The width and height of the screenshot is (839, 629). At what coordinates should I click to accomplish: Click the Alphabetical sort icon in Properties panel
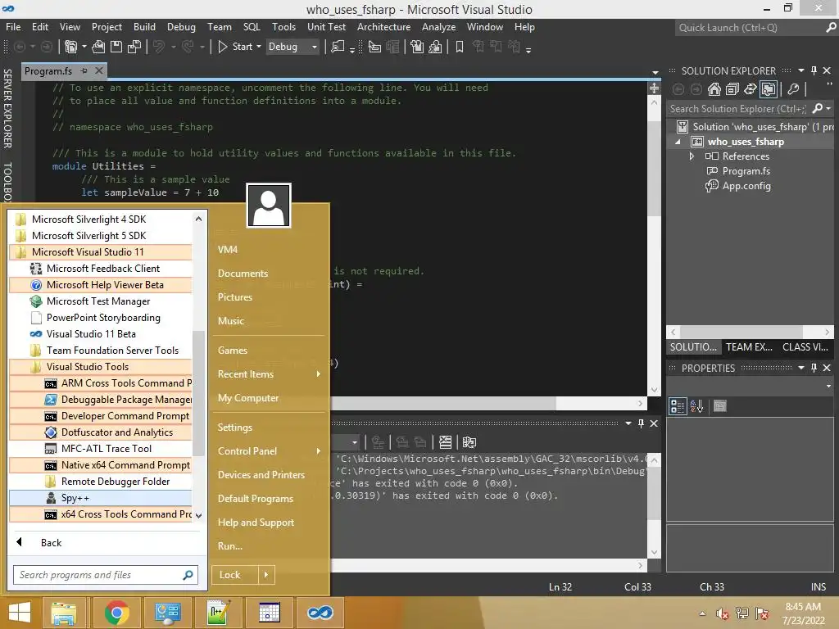pos(696,406)
